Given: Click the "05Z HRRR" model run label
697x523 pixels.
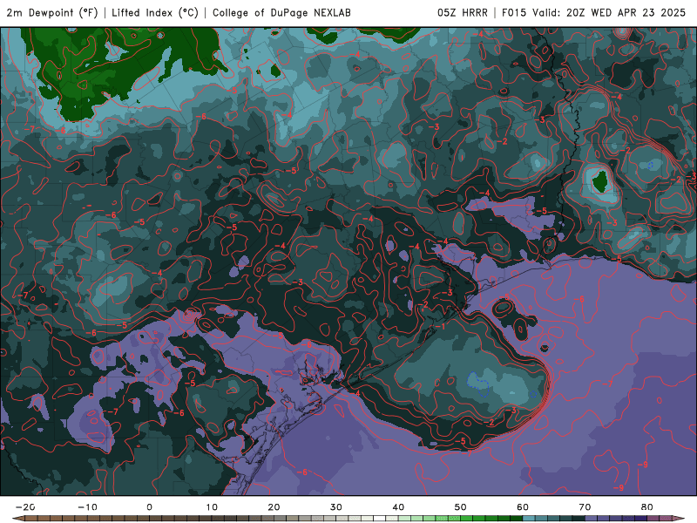Looking at the screenshot, I should (463, 13).
